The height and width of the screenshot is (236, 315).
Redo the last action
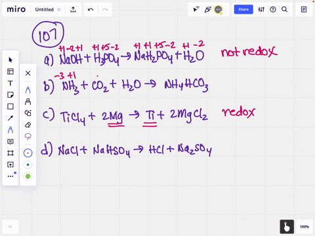105,9
